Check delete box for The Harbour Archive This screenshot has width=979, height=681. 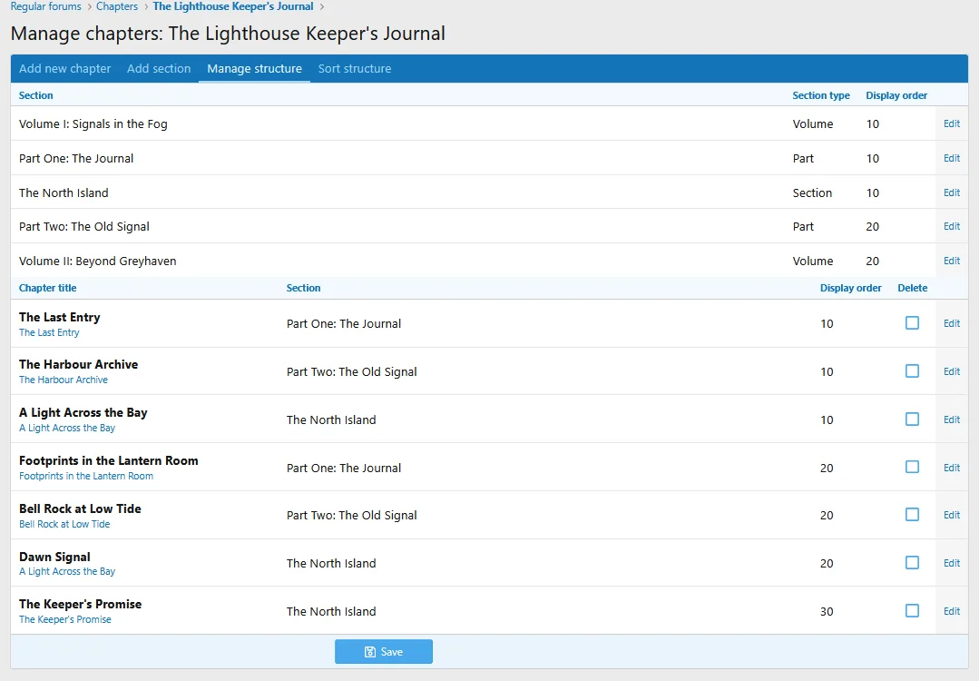[x=912, y=371]
